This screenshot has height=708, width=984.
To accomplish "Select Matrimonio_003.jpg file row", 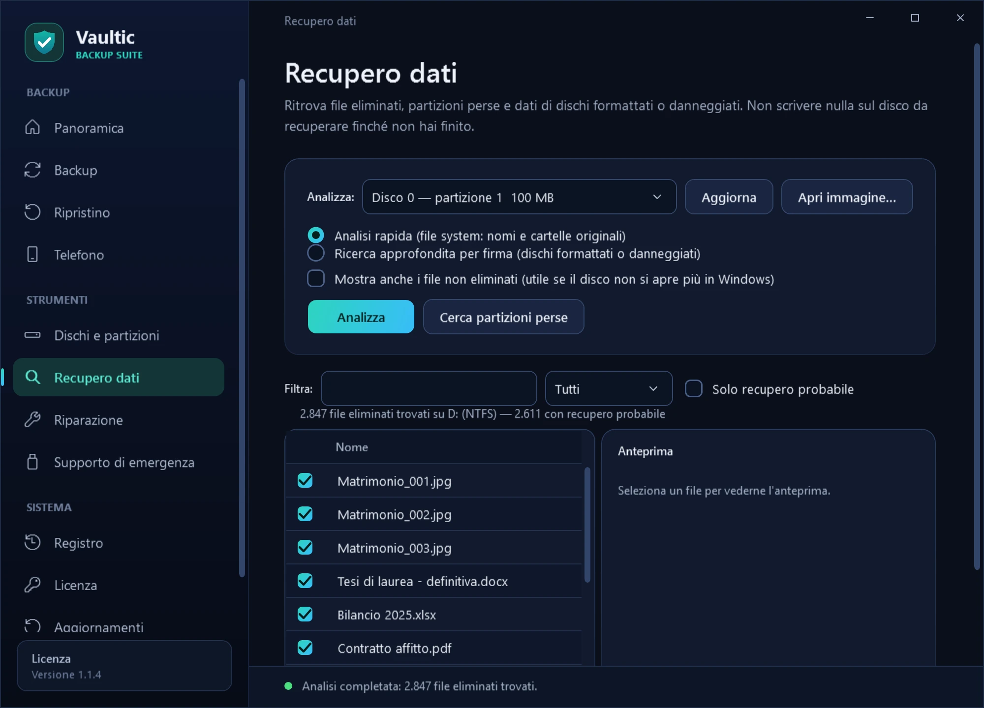I will [433, 547].
